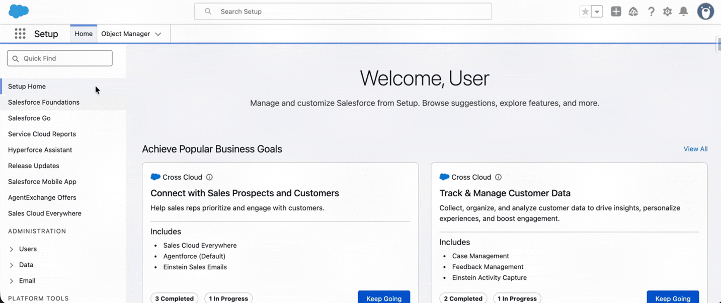This screenshot has width=721, height=303.
Task: Open the user profile avatar
Action: 705,12
